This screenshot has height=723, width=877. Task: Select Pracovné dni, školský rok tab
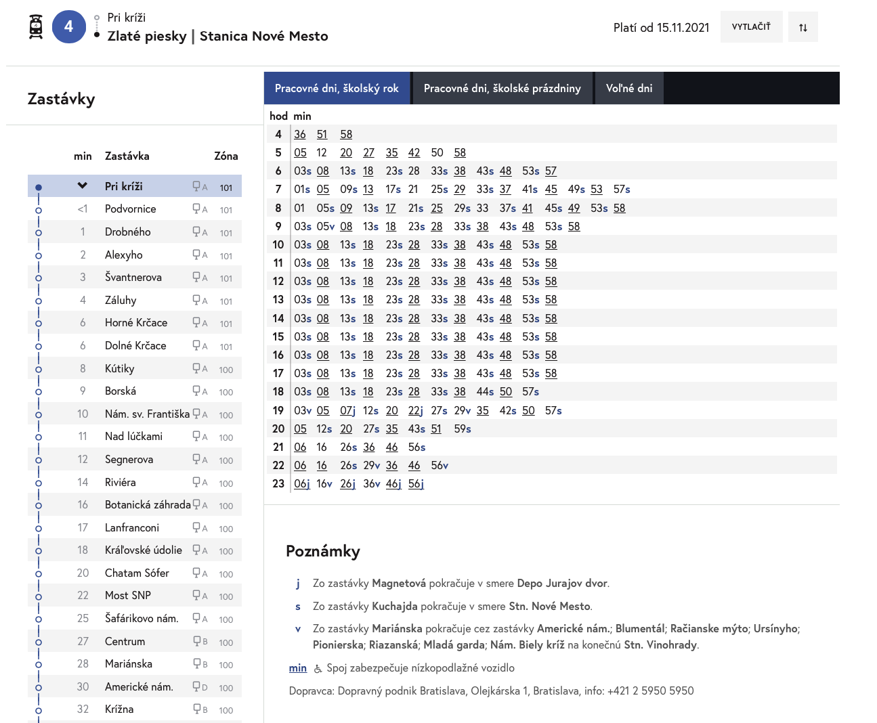[337, 89]
